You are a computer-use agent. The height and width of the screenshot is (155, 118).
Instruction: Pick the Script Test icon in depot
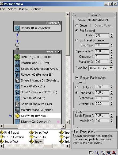(32, 132)
